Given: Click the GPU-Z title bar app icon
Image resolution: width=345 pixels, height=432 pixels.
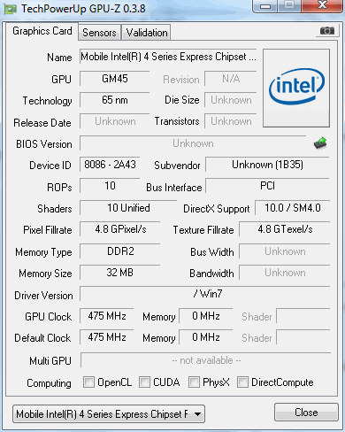Looking at the screenshot, I should (x=10, y=9).
